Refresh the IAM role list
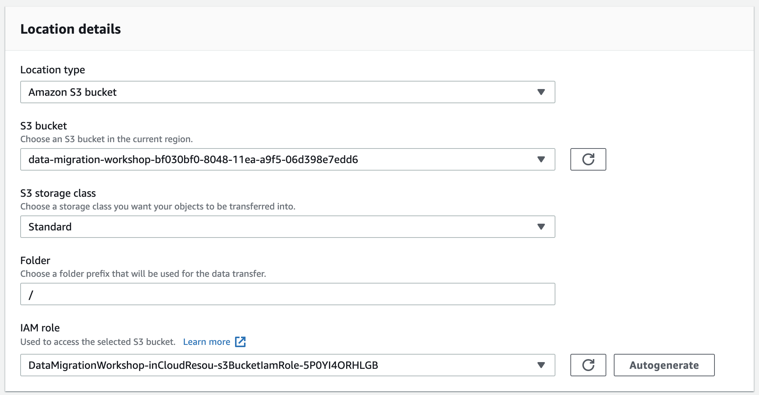This screenshot has width=759, height=395. (588, 365)
